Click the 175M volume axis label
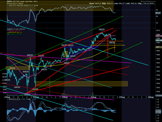The width and height of the screenshot is (162, 122). 4,74
